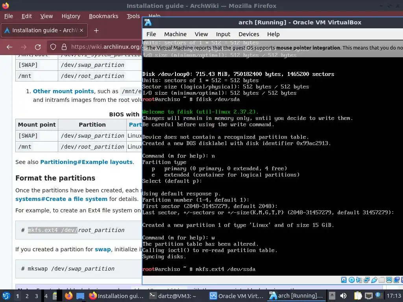Image resolution: width=403 pixels, height=302 pixels.
Task: Open a new Firefox tab with plus button
Action: point(96,31)
